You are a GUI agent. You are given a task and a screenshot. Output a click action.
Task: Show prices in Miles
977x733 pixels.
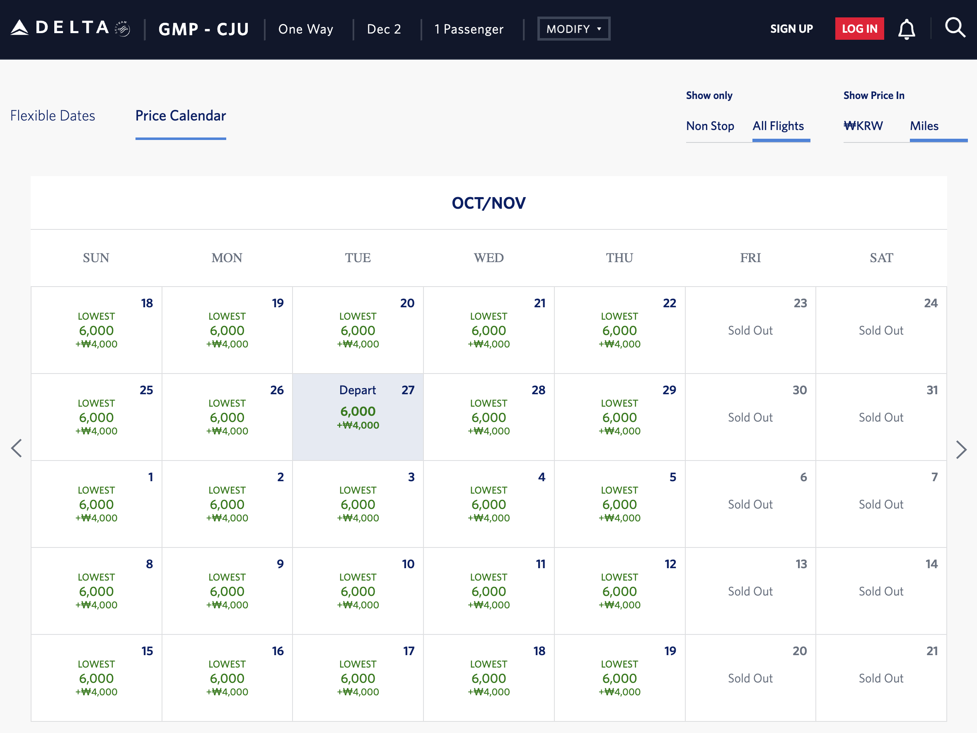point(924,126)
